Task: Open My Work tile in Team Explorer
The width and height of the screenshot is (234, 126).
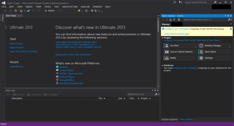Action: (x=180, y=46)
